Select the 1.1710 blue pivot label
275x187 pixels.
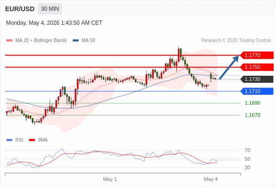pos(257,91)
